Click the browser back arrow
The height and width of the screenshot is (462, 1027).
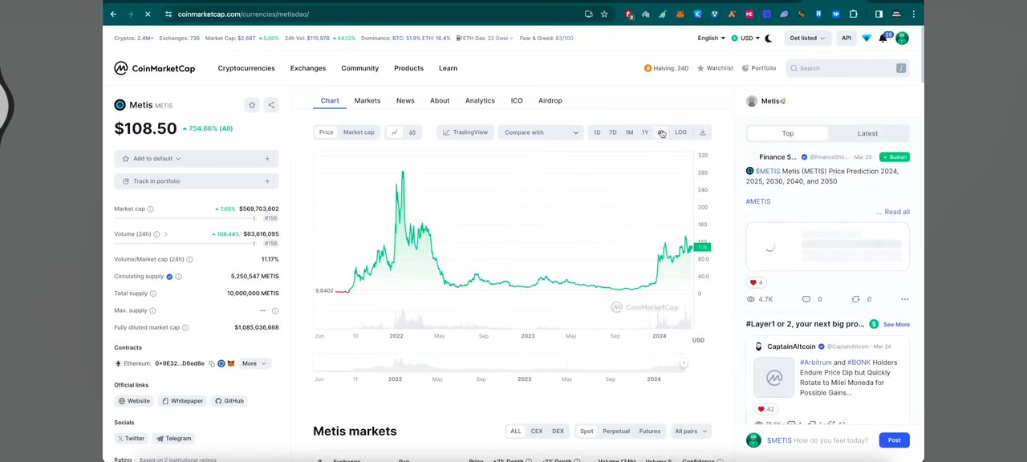(x=113, y=14)
